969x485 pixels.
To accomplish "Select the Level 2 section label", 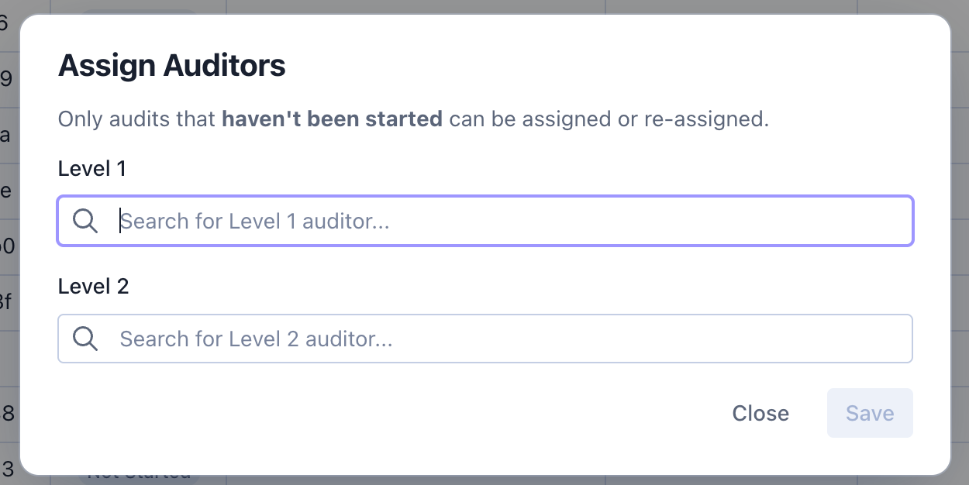I will (x=93, y=286).
